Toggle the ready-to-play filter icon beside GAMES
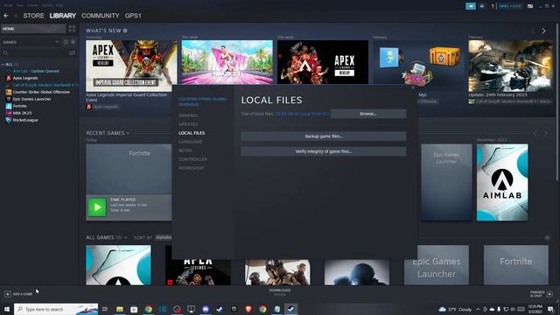560x315 pixels. coord(73,42)
